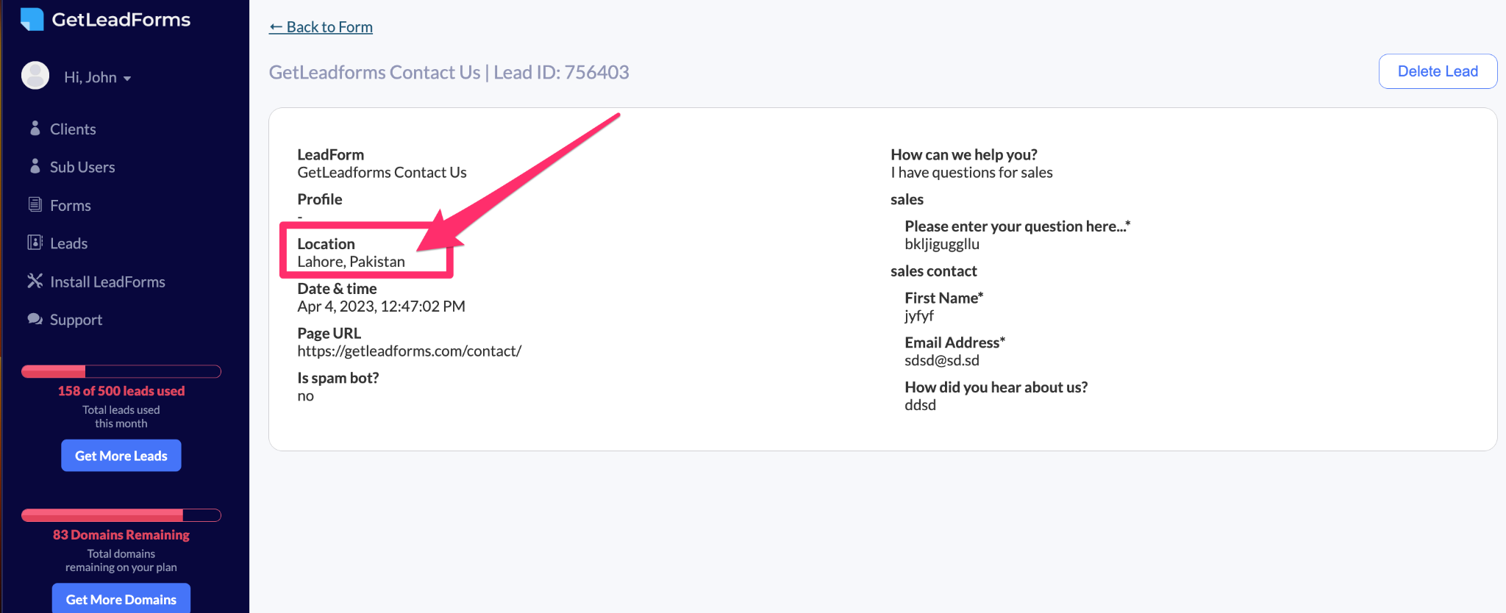Follow the Back to Form link
This screenshot has width=1506, height=613.
click(321, 27)
